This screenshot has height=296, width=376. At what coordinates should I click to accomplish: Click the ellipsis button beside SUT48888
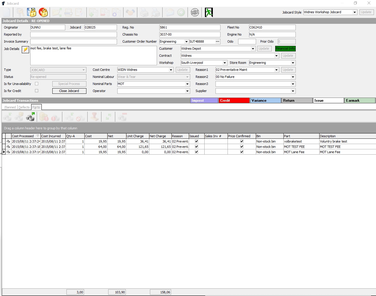point(218,41)
